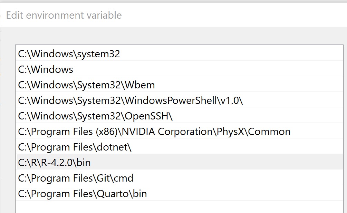Pick the OpenSSH path entry
Viewport: 347px width, 213px height.
95,116
